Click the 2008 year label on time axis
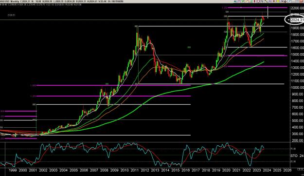This screenshot has width=304, height=176. coord(104,170)
